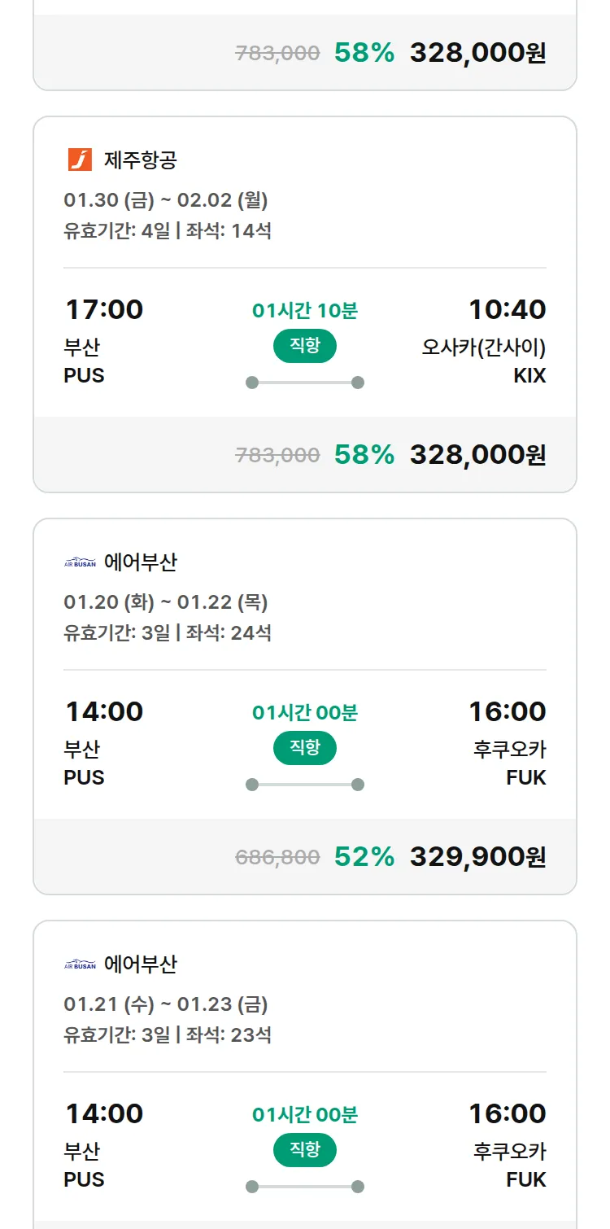
Task: Click the Jeju Air orange logo icon
Action: (x=80, y=160)
